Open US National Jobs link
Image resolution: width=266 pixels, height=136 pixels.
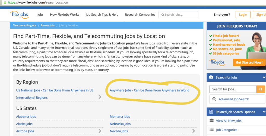55,90
